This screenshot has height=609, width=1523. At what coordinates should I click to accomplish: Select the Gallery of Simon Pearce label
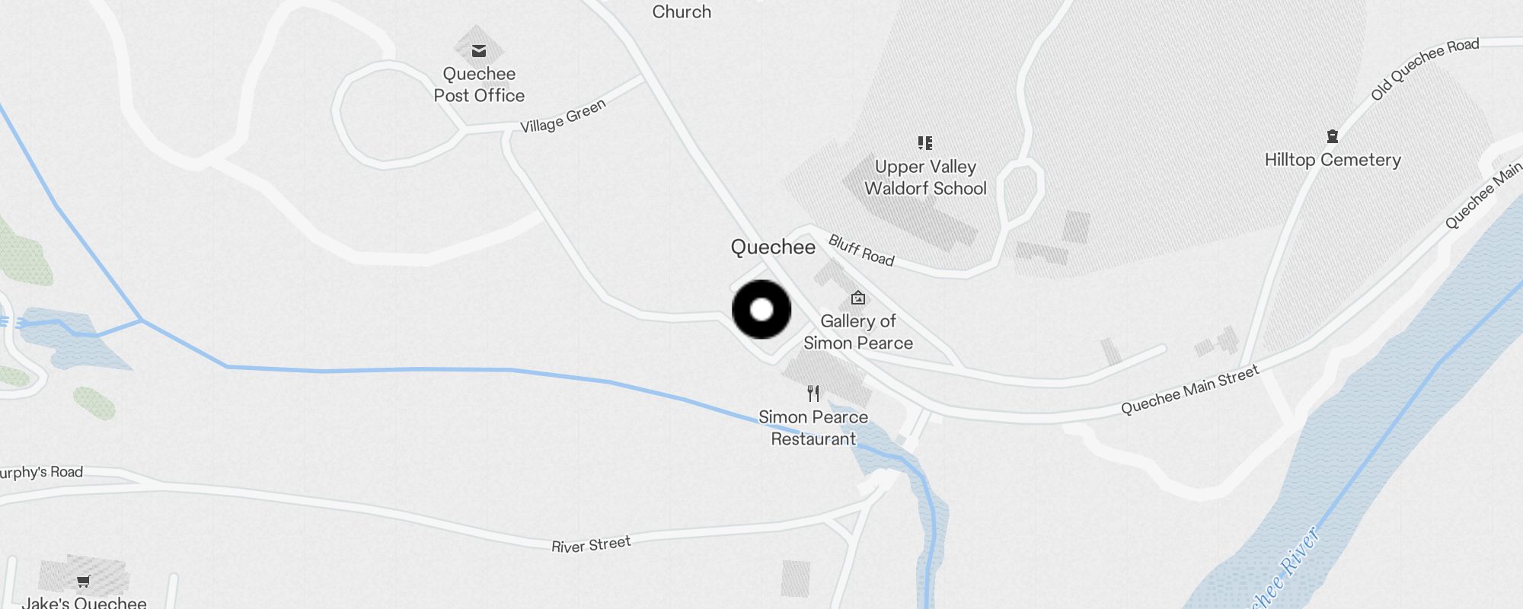click(x=858, y=332)
